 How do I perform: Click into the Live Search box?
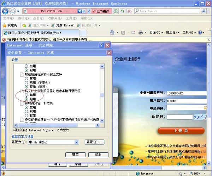pos(167,11)
